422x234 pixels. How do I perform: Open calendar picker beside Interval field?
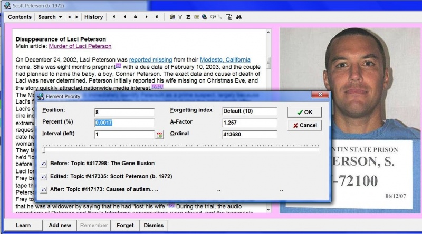[159, 135]
